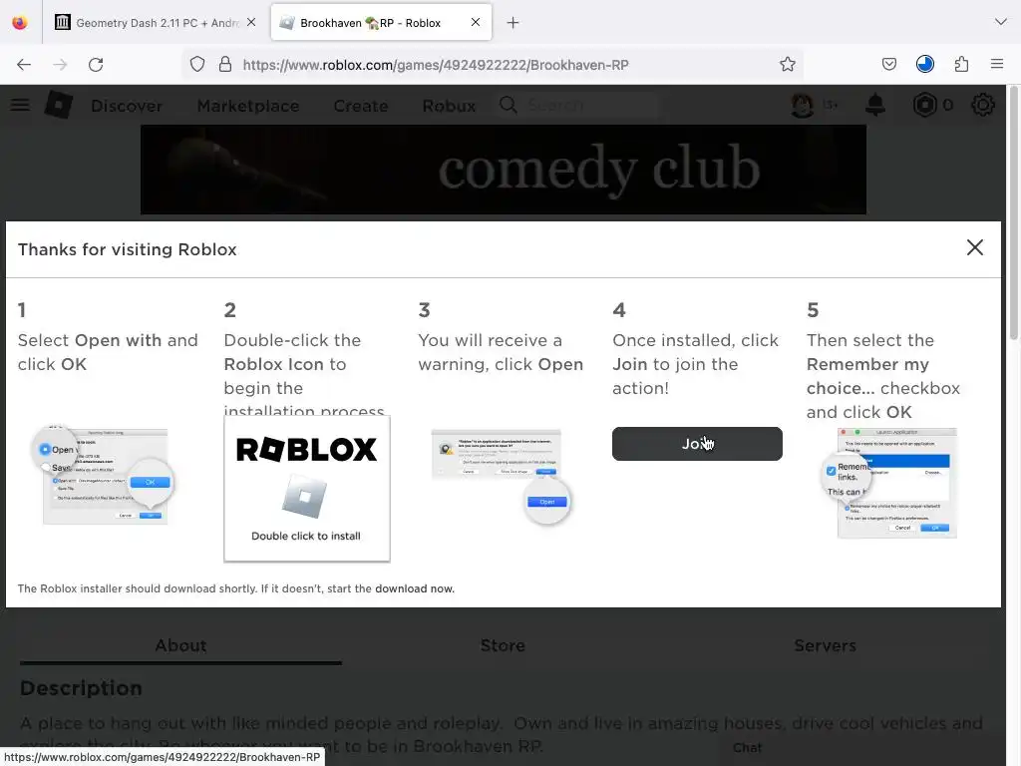Viewport: 1021px width, 766px height.
Task: Click the Firefox logo icon in tab bar
Action: [x=20, y=23]
